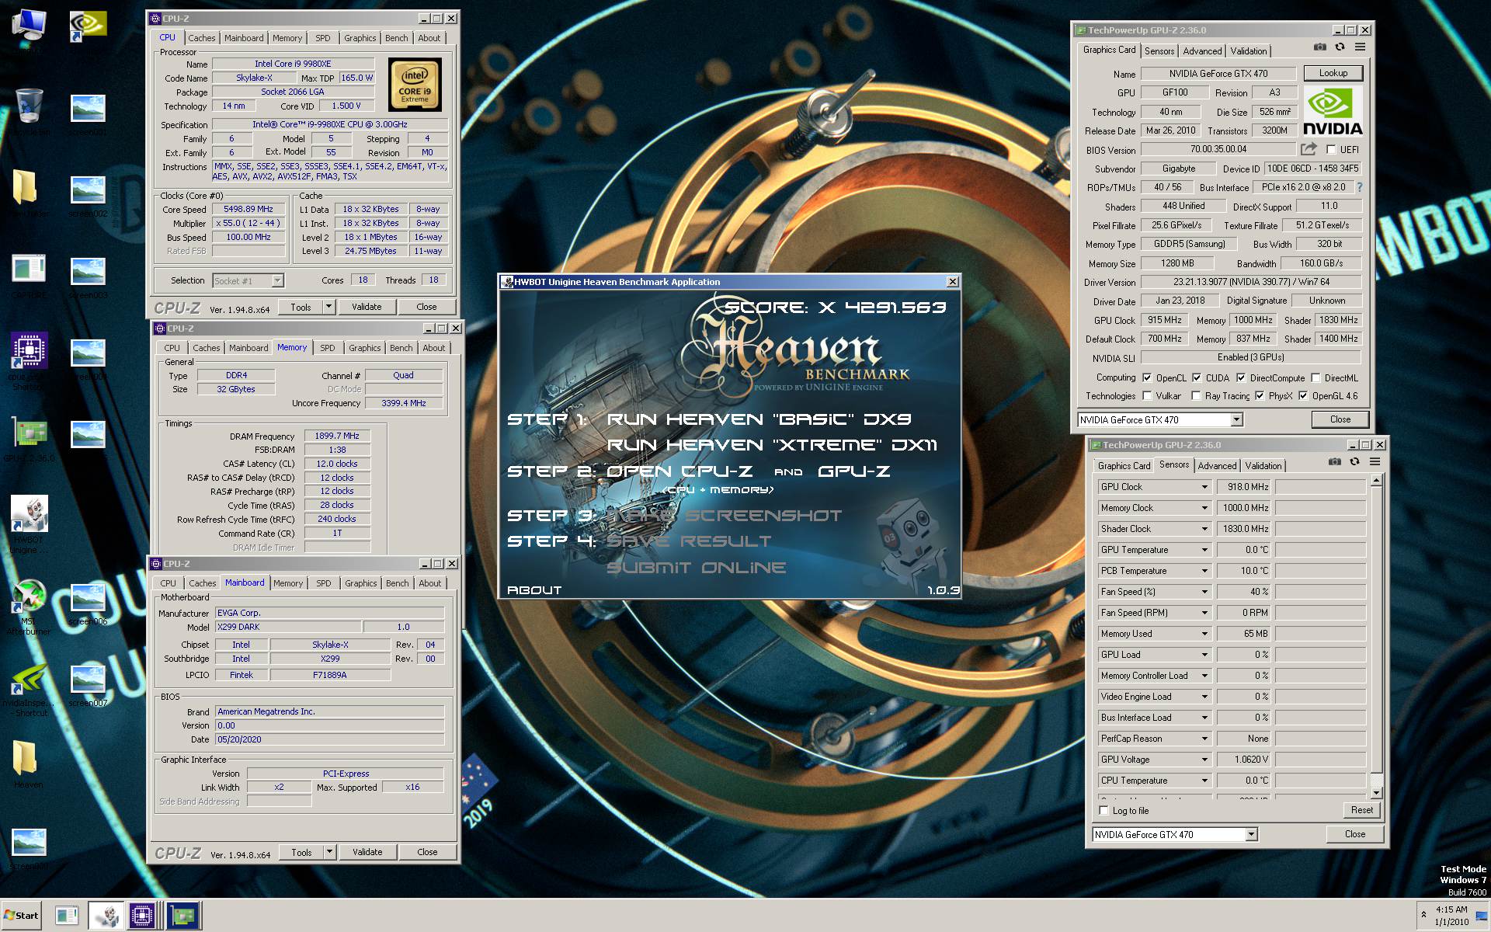Open the Memory Clock sensor dropdown
The height and width of the screenshot is (932, 1491).
pyautogui.click(x=1204, y=508)
